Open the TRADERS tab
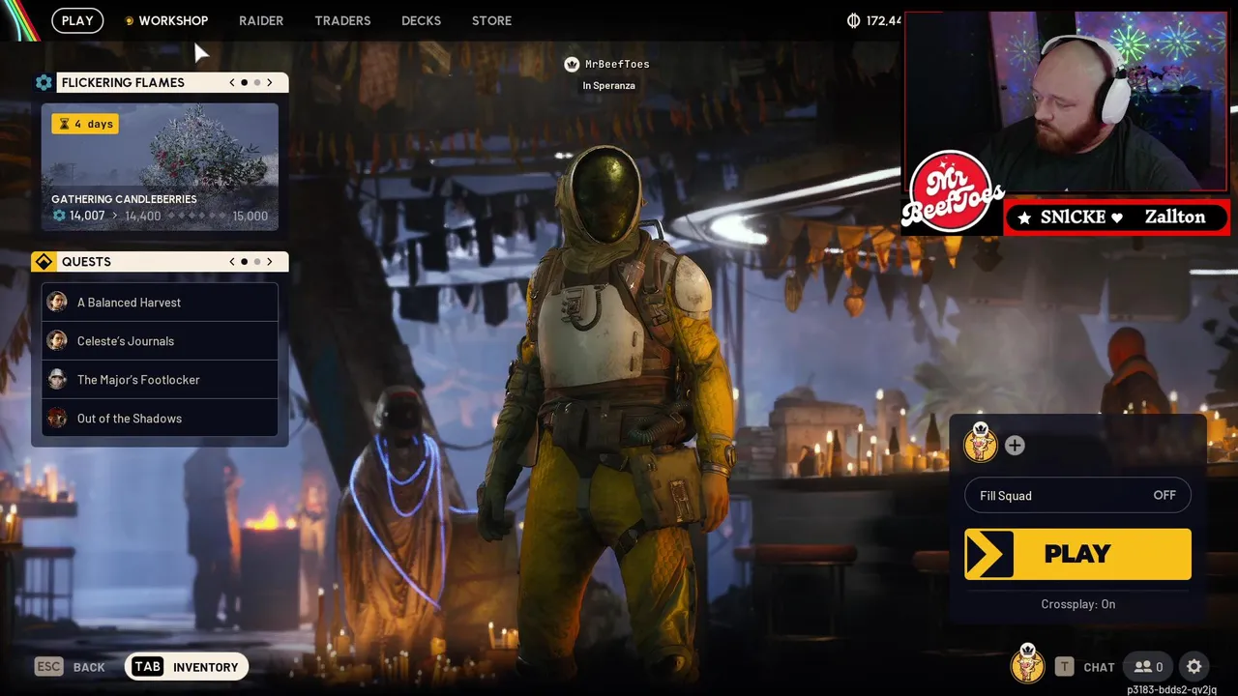This screenshot has width=1238, height=696. tap(342, 20)
